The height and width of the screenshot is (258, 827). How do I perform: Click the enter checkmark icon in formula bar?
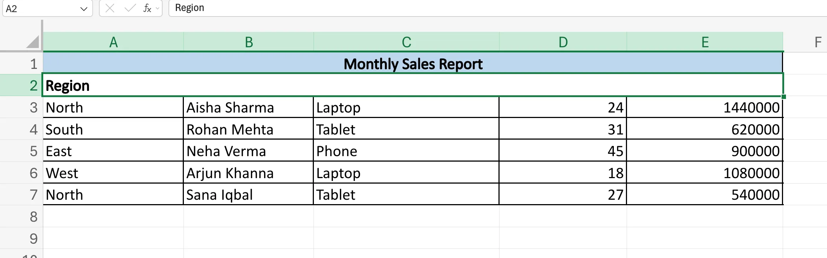(130, 8)
